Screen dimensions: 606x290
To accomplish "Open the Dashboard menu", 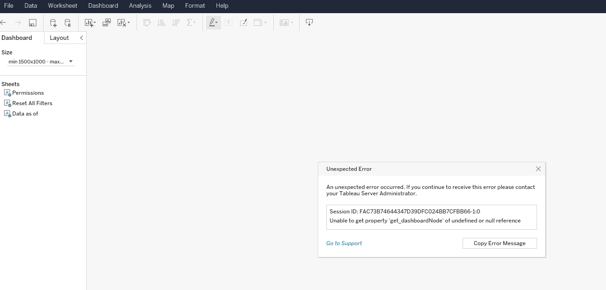I will [x=103, y=5].
